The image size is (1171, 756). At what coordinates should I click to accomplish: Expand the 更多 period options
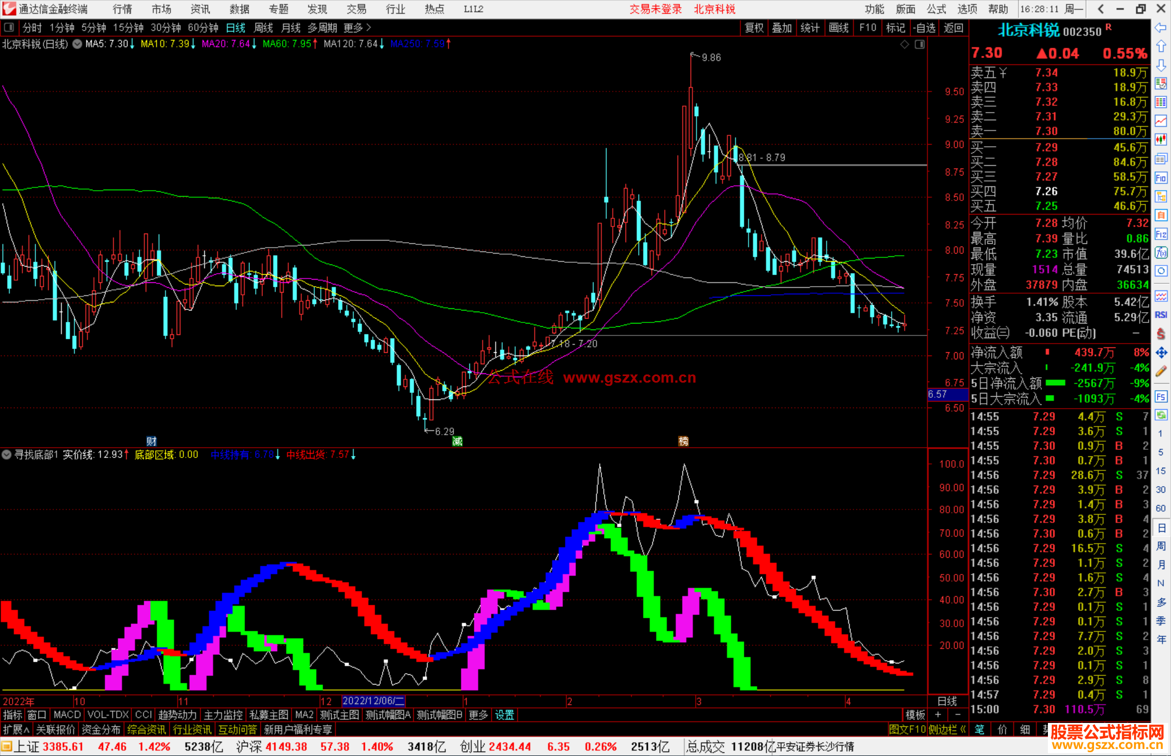357,28
